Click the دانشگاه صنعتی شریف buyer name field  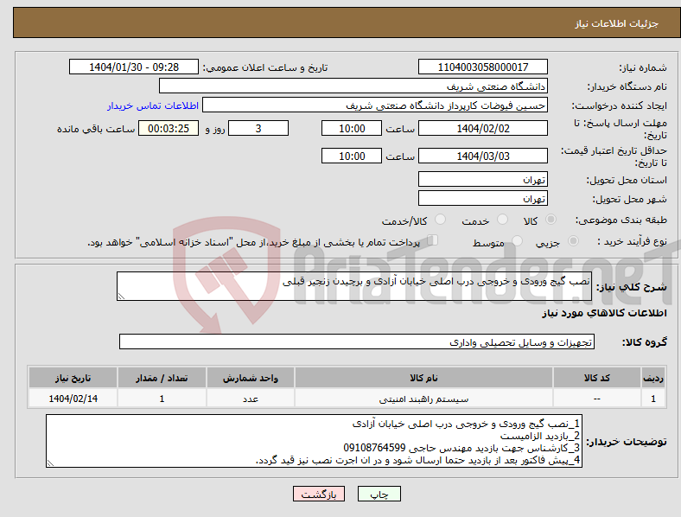click(353, 86)
